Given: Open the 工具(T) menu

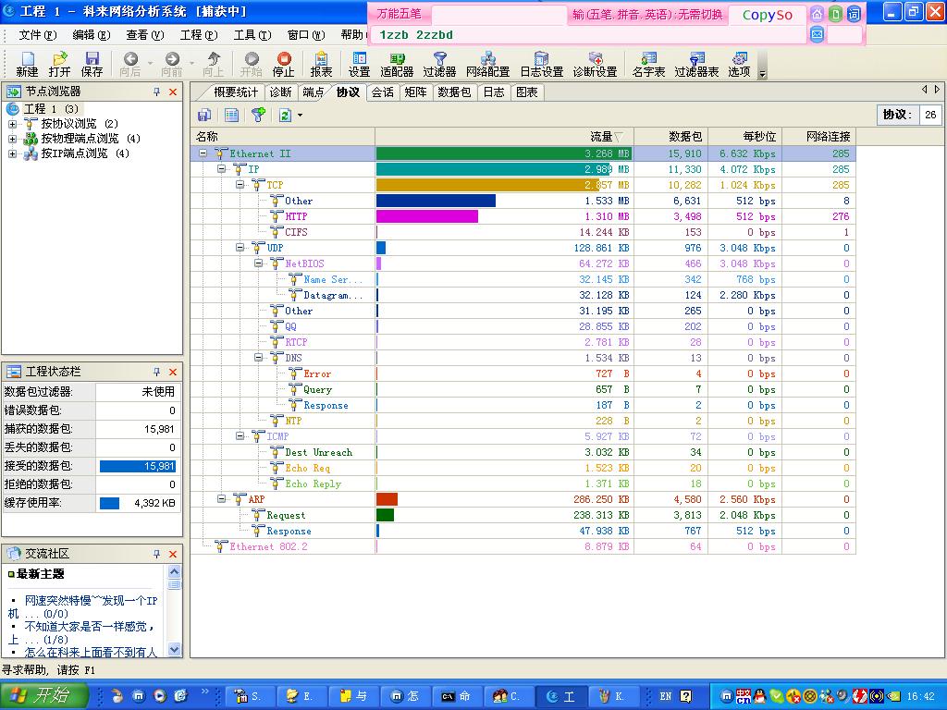Looking at the screenshot, I should 252,35.
